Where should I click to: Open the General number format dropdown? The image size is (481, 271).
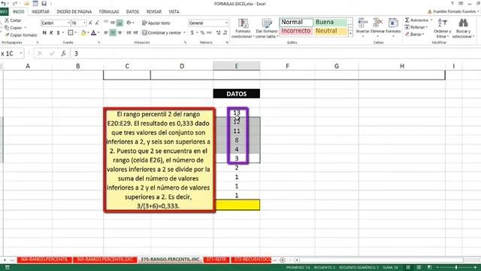(226, 23)
